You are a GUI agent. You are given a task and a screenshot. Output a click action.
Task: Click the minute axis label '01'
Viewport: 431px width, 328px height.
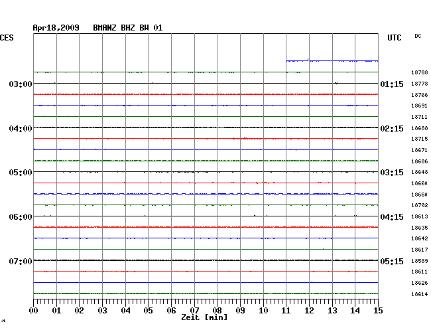pos(56,311)
